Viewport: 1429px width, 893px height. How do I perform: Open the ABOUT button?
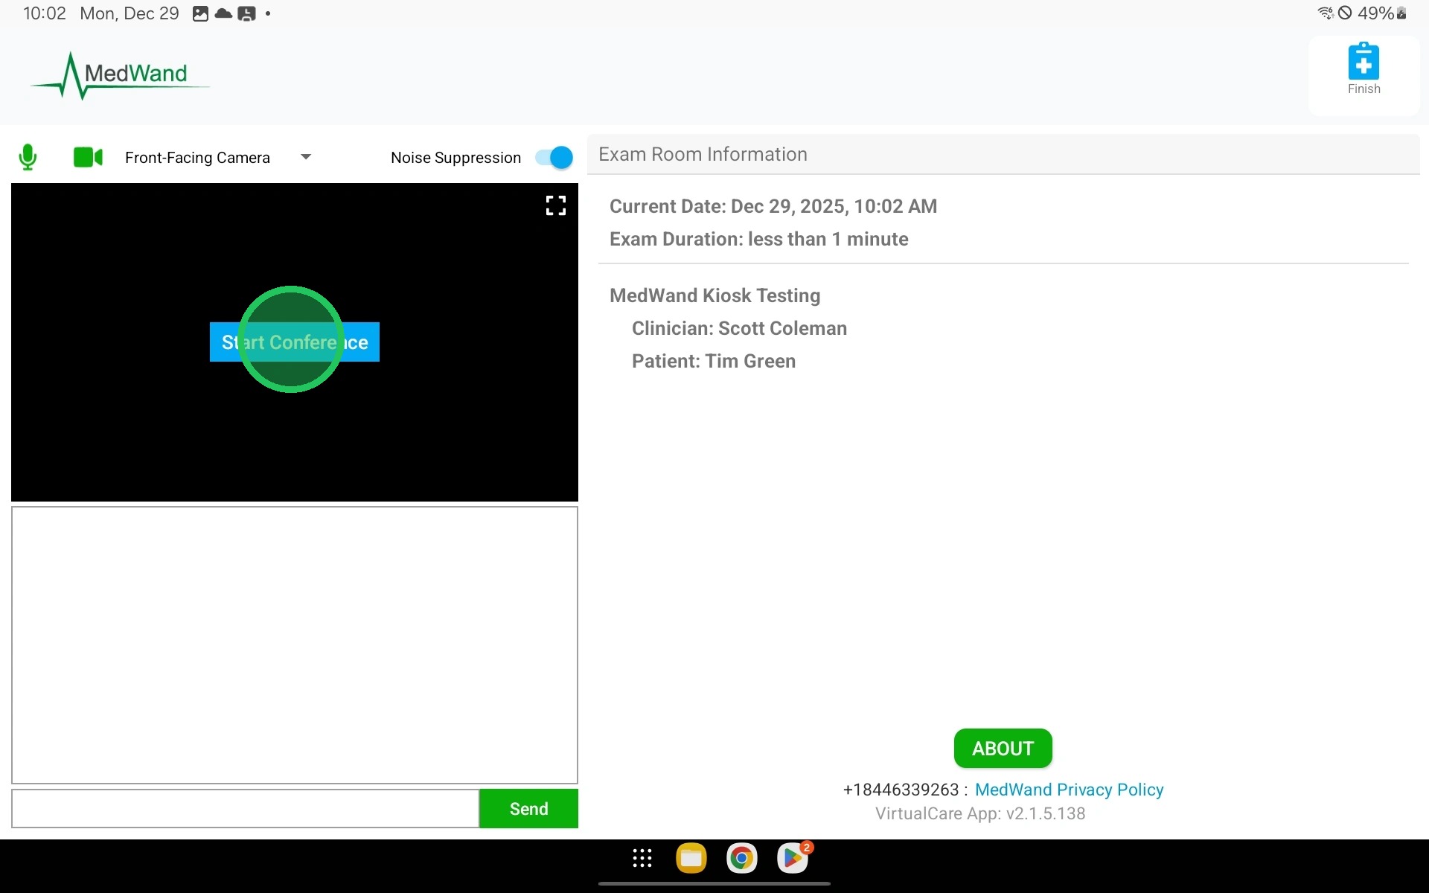(x=1003, y=748)
